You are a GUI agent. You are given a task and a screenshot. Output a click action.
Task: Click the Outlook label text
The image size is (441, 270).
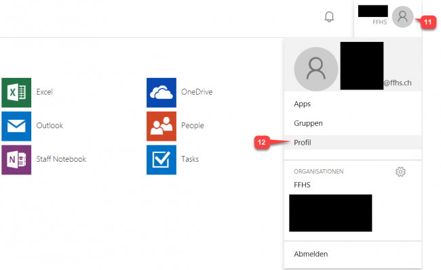coord(50,125)
